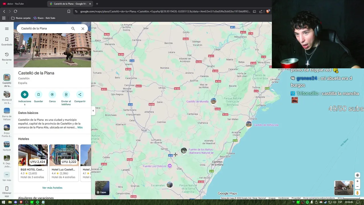The height and width of the screenshot is (205, 364).
Task: Click the Obtener app phone icon
Action: pos(7,188)
